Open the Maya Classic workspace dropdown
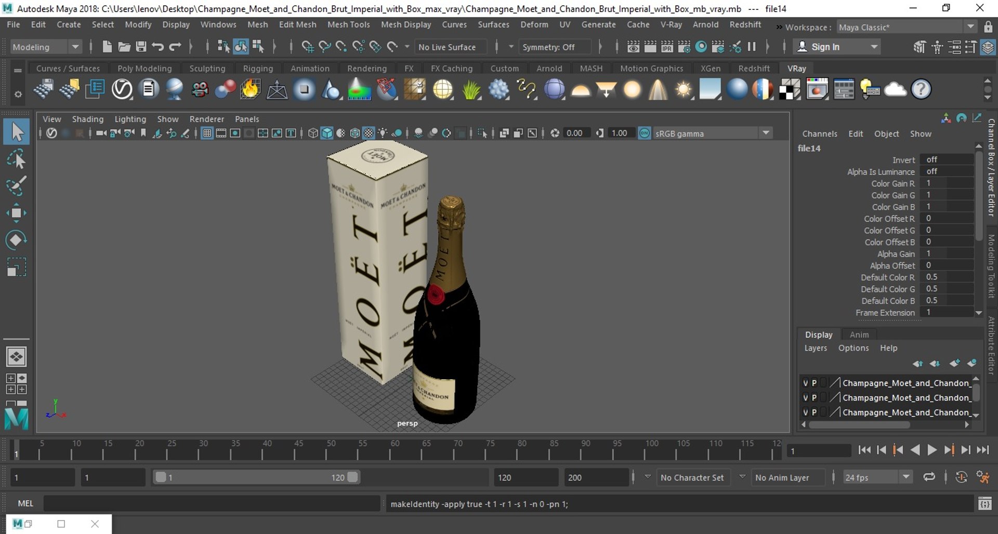This screenshot has height=534, width=998. pyautogui.click(x=906, y=27)
